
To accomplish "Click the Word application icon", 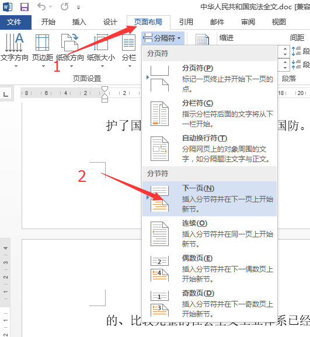I will point(8,7).
